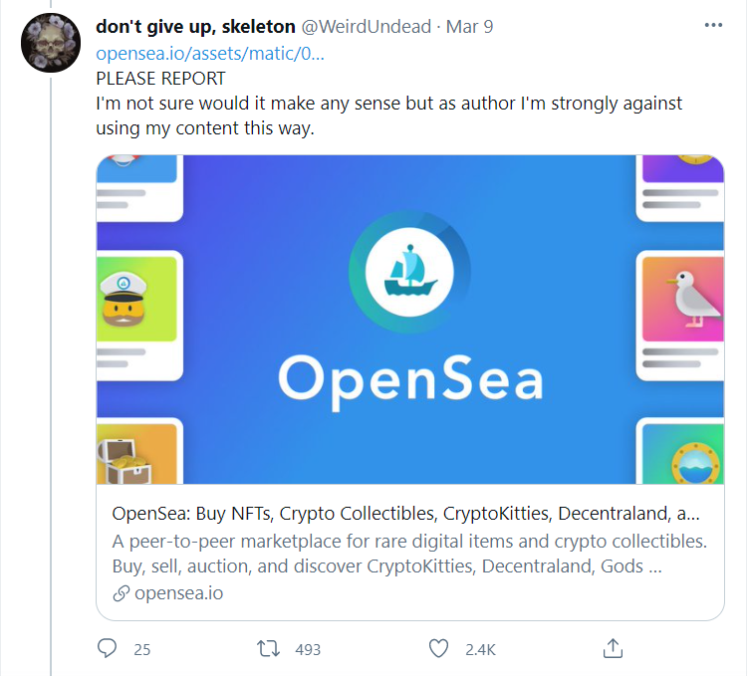Like the tweet with the heart icon
This screenshot has height=676, width=748.
(x=438, y=648)
